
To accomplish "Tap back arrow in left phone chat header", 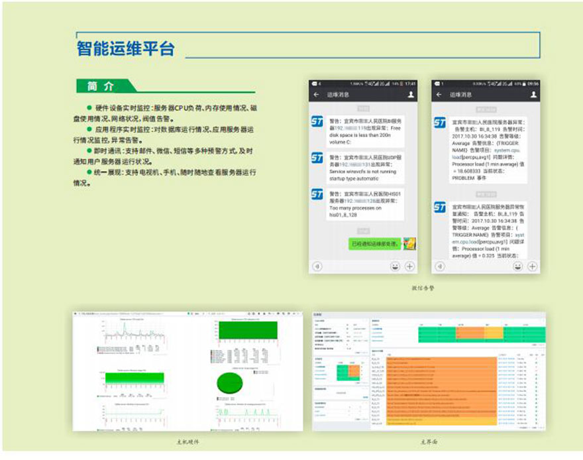I will (316, 95).
